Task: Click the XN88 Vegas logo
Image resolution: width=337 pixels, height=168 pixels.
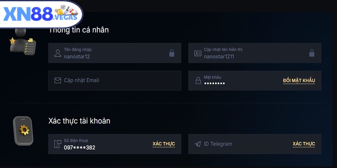Action: pyautogui.click(x=41, y=14)
